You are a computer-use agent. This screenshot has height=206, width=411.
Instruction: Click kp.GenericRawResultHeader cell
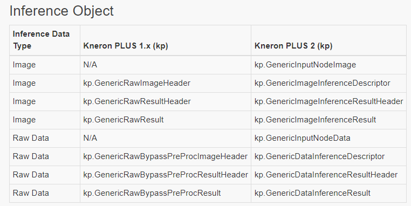[x=137, y=101]
